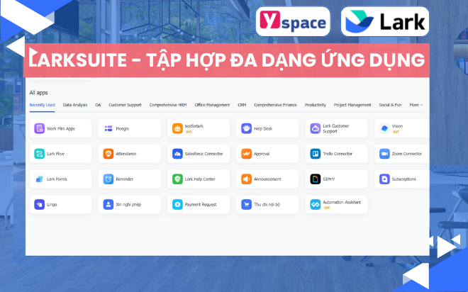
Task: Launch the Lark Flow icon
Action: point(39,154)
